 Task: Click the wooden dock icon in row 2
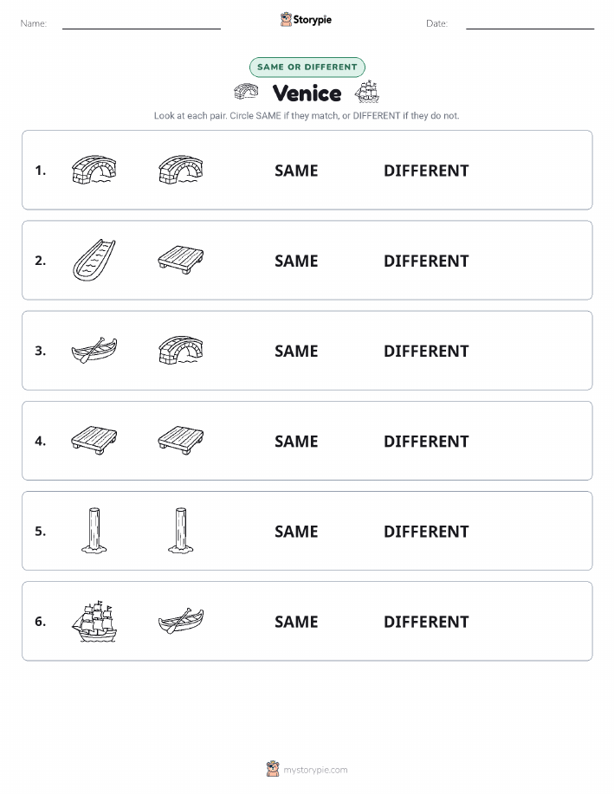(x=181, y=259)
